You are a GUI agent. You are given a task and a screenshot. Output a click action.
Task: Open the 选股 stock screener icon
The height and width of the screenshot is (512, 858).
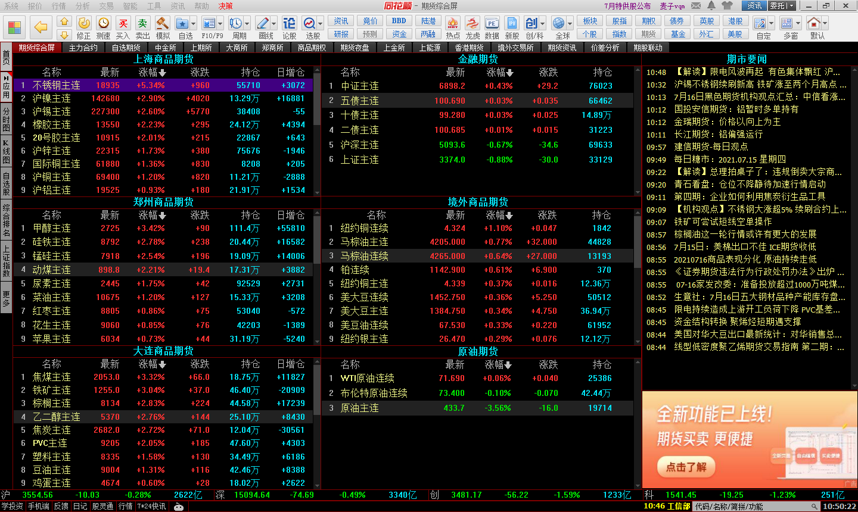309,24
